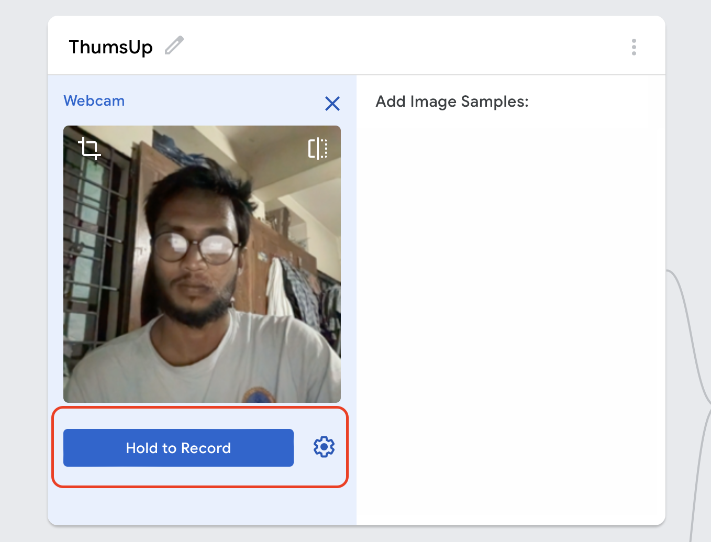This screenshot has height=542, width=711.
Task: Select the crop icon on webcam preview
Action: coord(90,149)
